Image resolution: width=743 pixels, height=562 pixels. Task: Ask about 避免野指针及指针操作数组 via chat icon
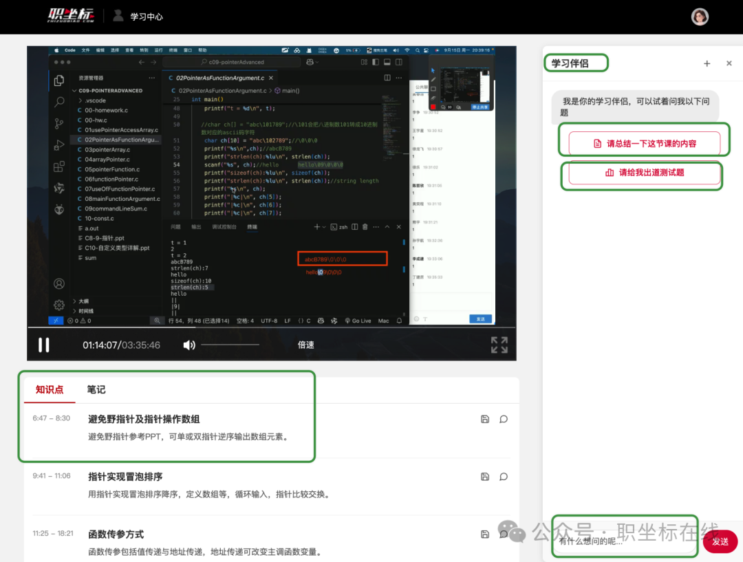point(503,419)
